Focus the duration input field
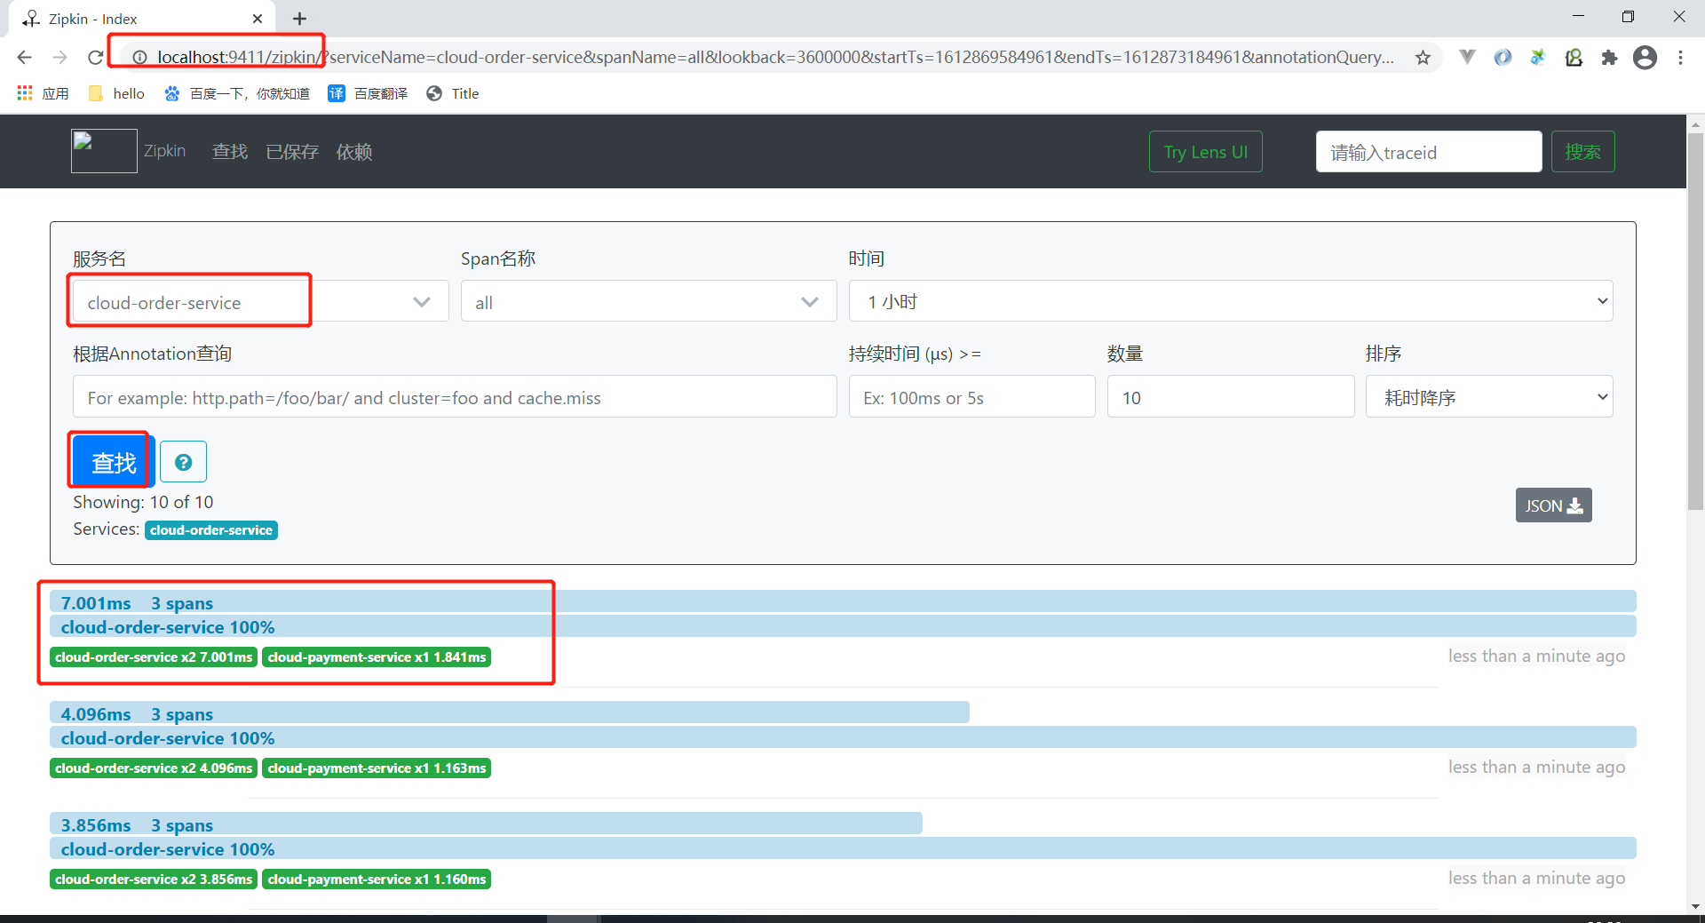The image size is (1705, 923). coord(972,397)
